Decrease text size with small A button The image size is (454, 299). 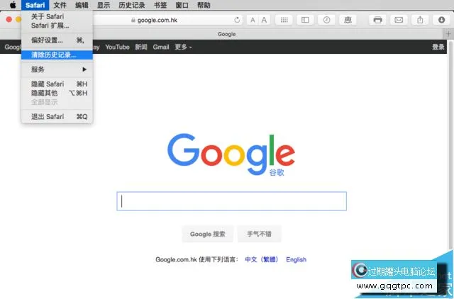coord(253,20)
